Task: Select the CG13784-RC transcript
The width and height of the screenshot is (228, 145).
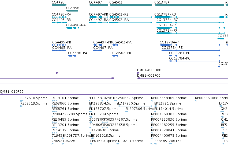Action: coord(190,23)
